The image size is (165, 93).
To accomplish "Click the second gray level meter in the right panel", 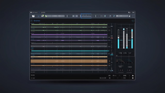I will point(124,38).
